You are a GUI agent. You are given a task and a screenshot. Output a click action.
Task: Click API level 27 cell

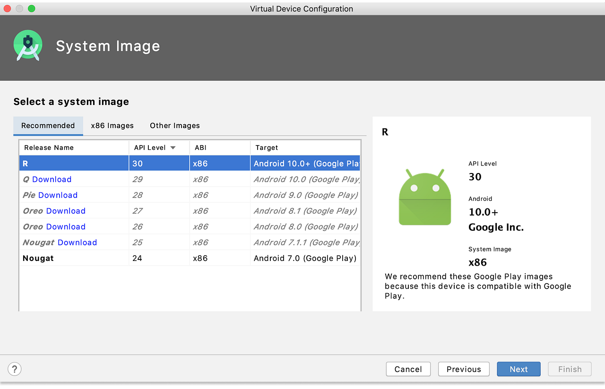pos(159,211)
